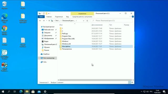The width and height of the screenshot is (168, 94).
Task: Select the Мои файлы folder
Action: pyautogui.click(x=96, y=46)
